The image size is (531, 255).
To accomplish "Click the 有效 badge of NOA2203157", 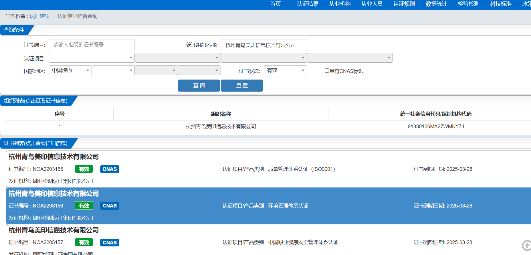I will pyautogui.click(x=84, y=242).
